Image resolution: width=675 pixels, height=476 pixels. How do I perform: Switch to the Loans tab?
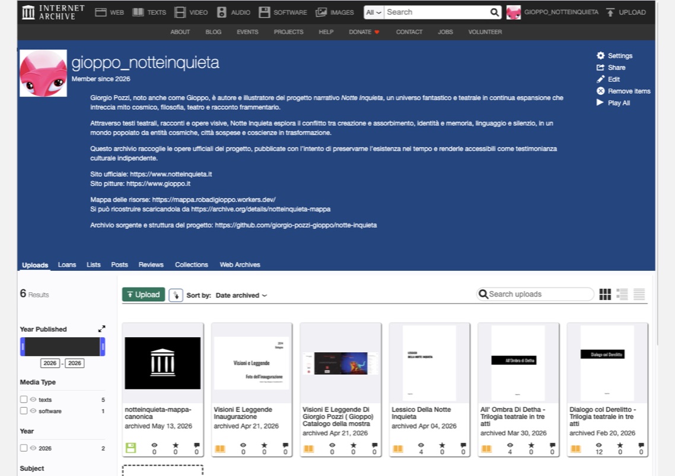tap(66, 265)
